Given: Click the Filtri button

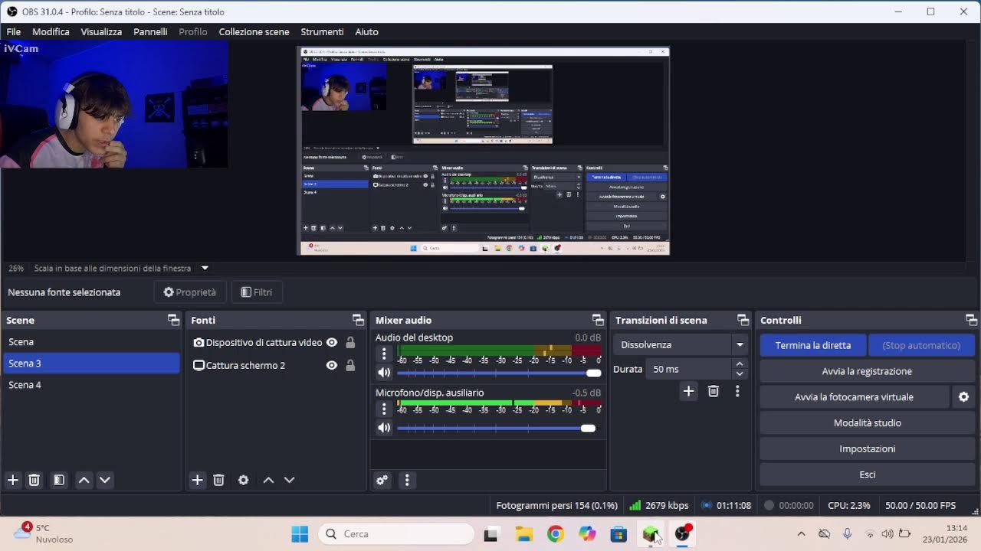Looking at the screenshot, I should tap(257, 292).
